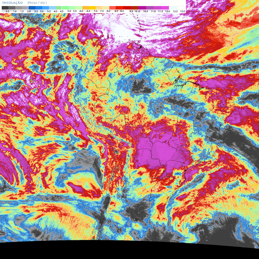The width and height of the screenshot is (259, 259).
Task: Click the 8.0 value label in legend
Action: click(x=108, y=11)
